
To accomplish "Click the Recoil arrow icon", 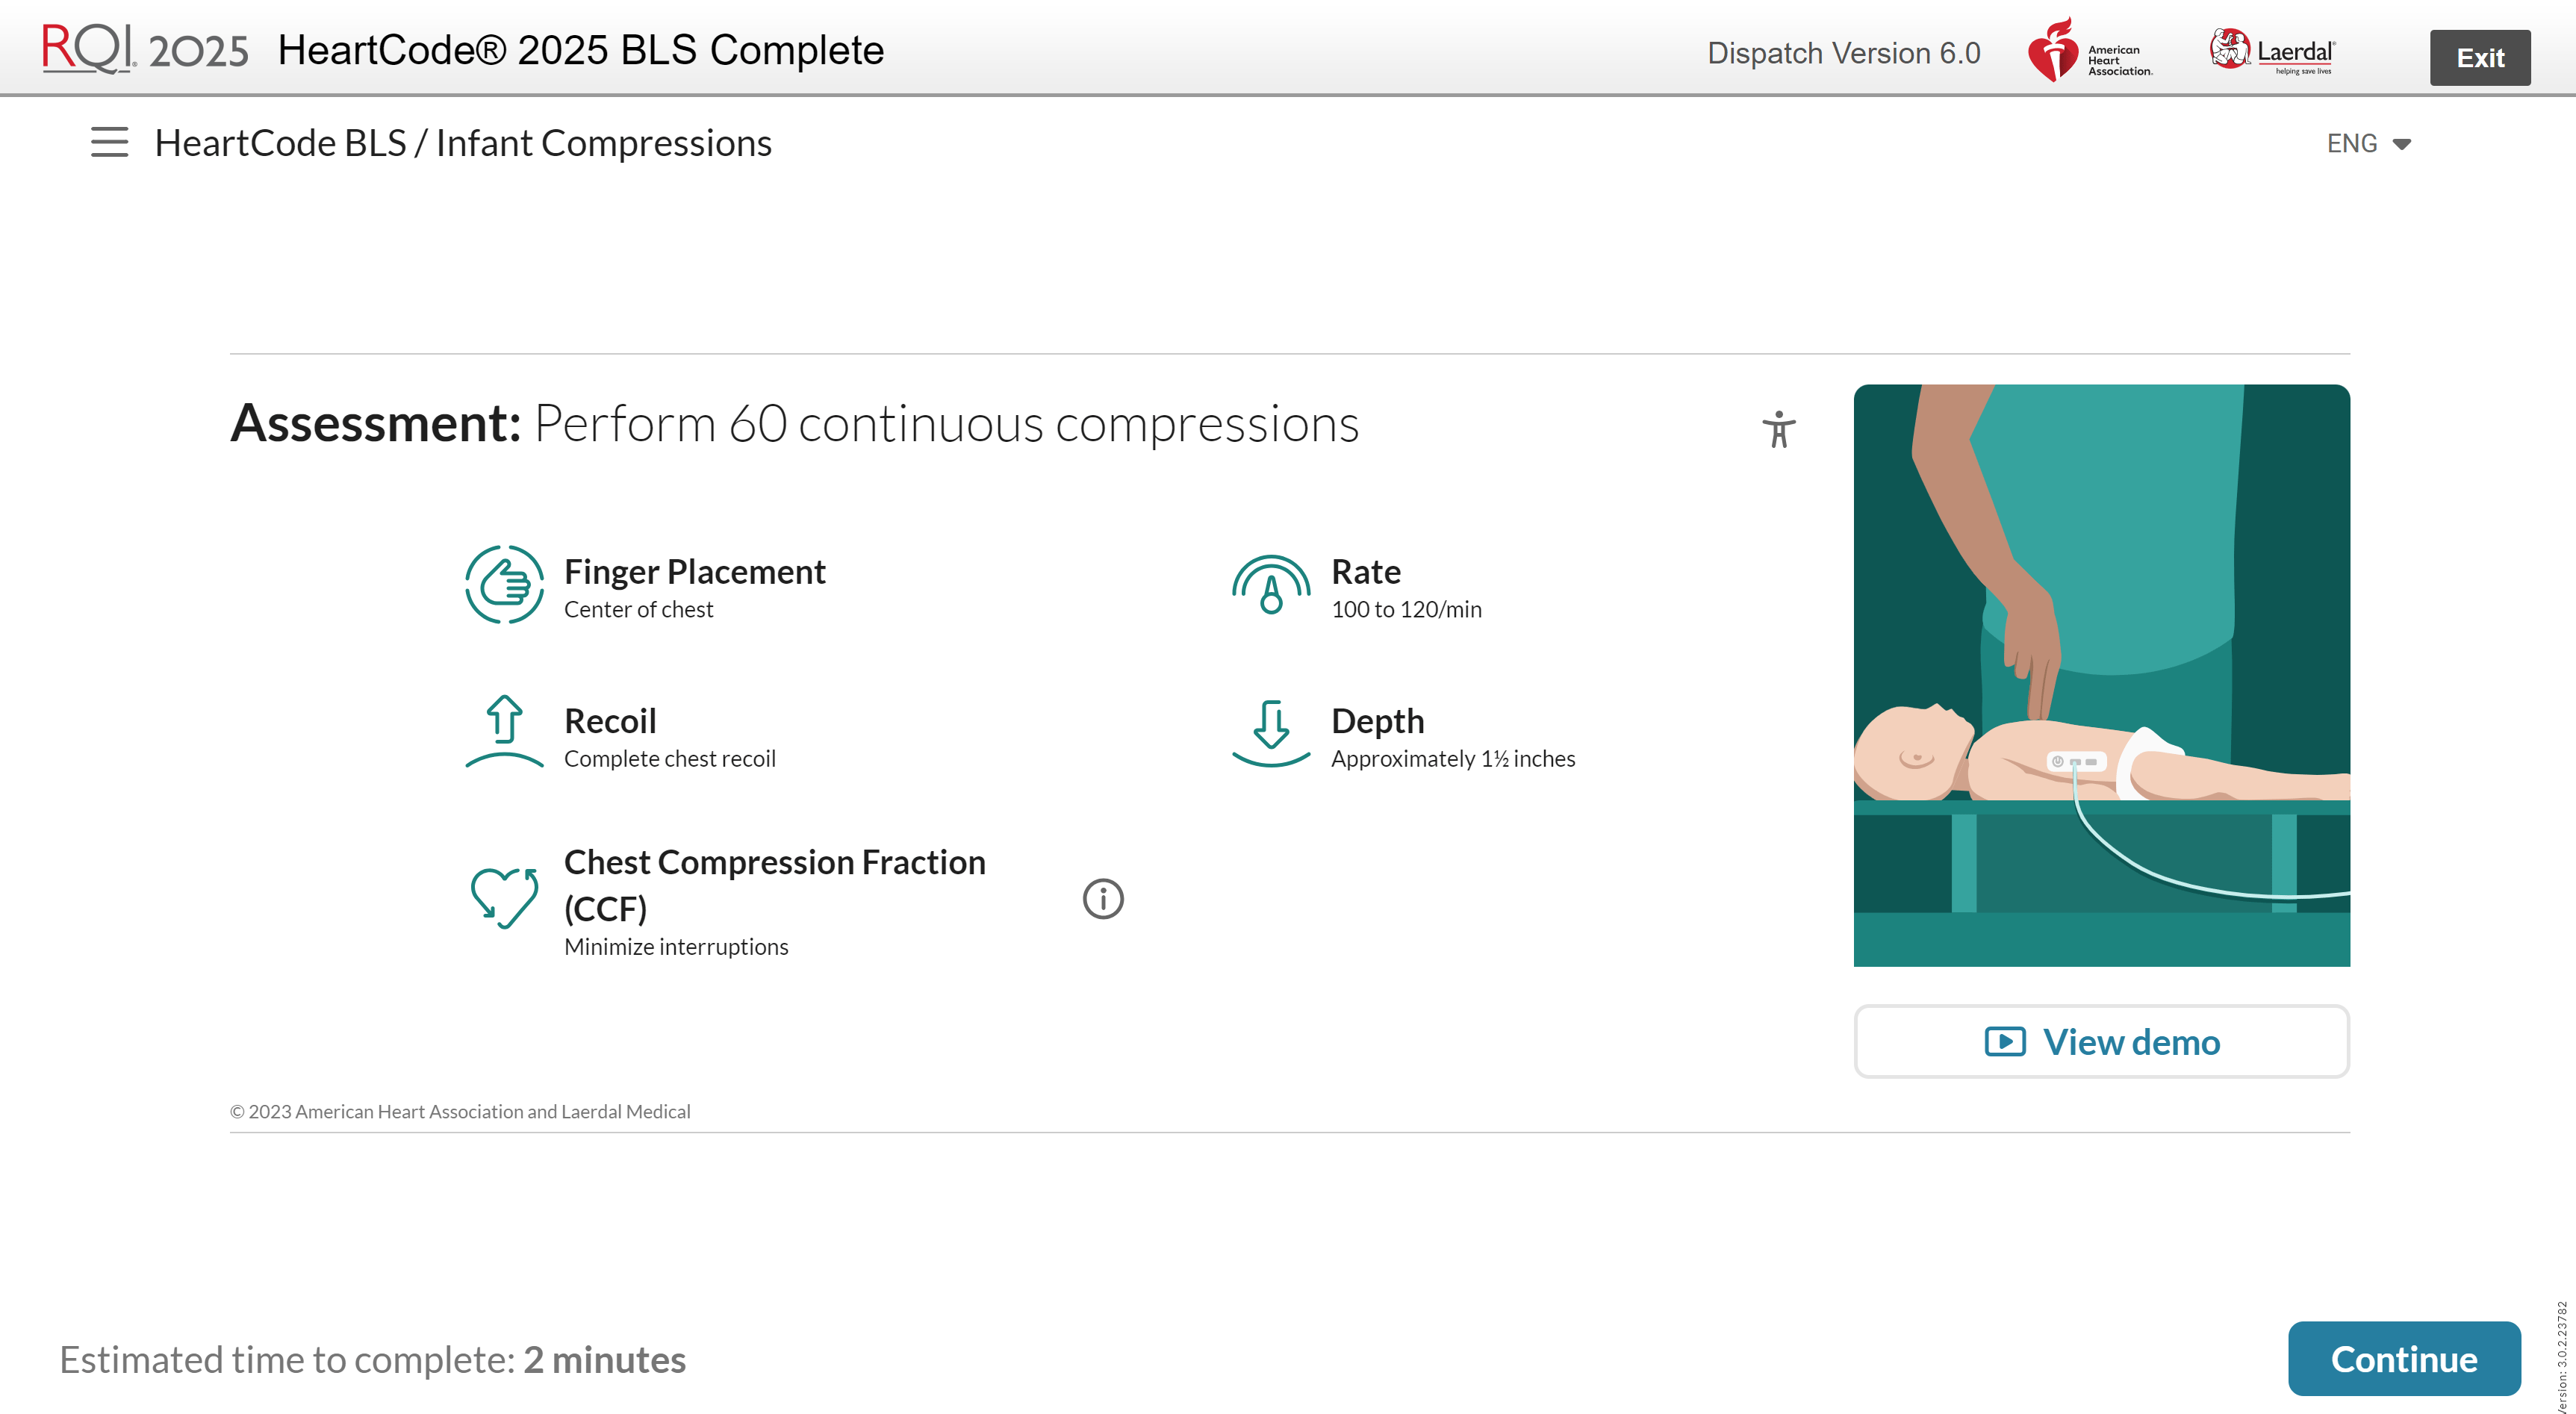I will click(505, 732).
